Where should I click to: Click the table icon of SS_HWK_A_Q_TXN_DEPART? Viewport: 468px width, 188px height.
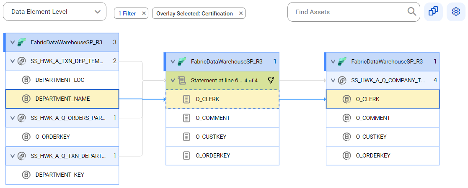pyautogui.click(x=22, y=155)
